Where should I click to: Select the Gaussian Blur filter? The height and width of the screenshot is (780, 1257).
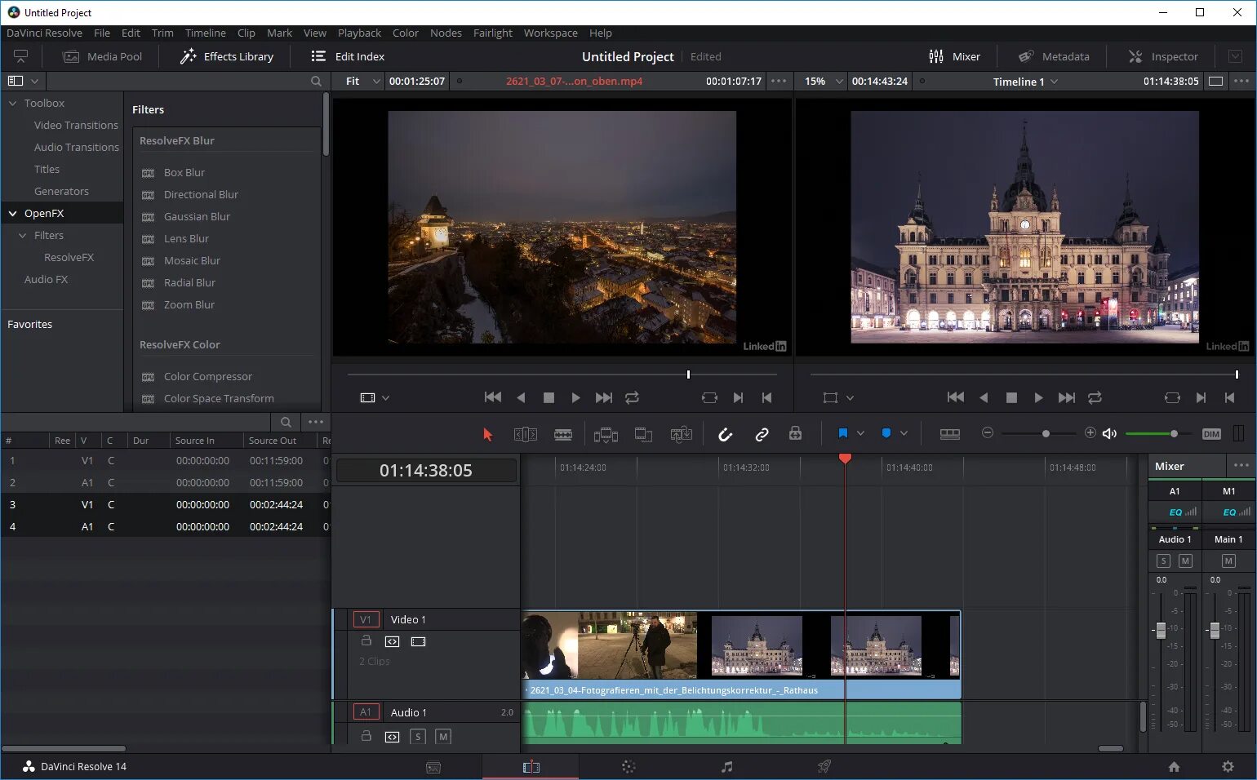pos(197,217)
